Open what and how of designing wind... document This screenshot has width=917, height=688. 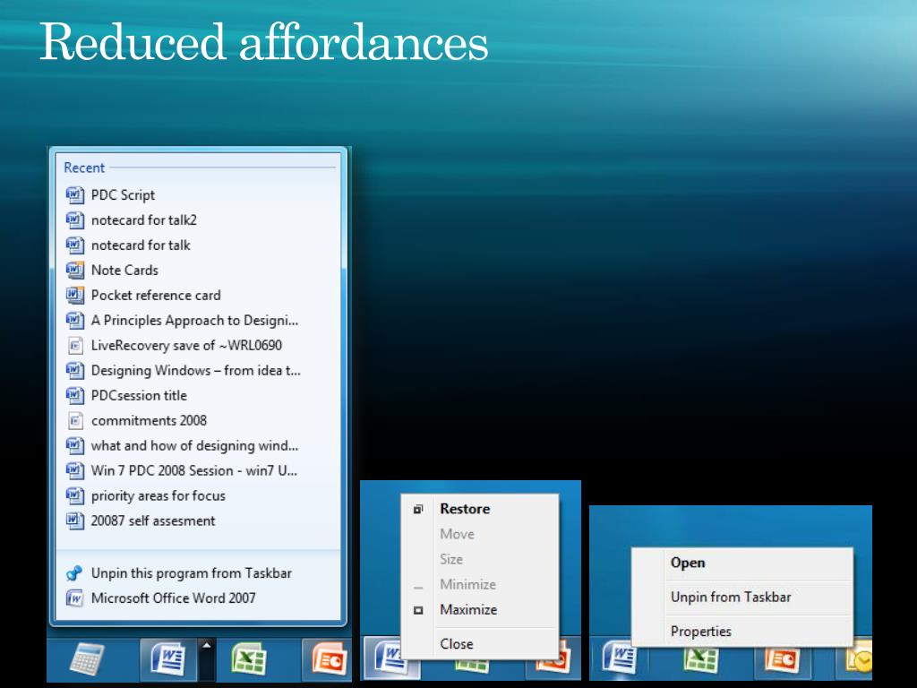point(198,446)
